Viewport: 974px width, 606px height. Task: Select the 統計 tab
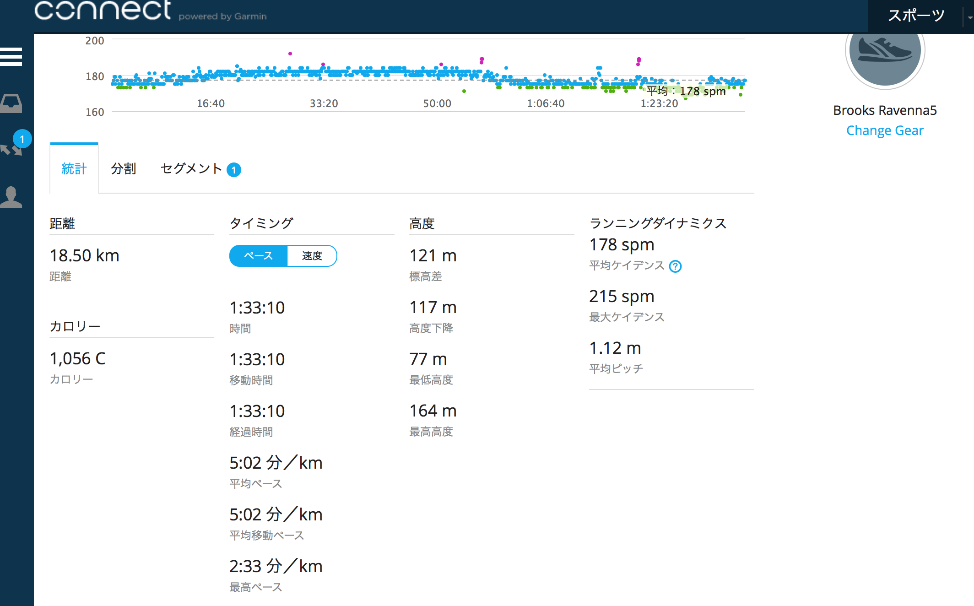coord(74,168)
